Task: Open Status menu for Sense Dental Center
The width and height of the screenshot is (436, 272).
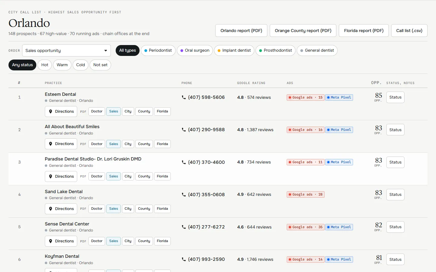Action: (395, 227)
